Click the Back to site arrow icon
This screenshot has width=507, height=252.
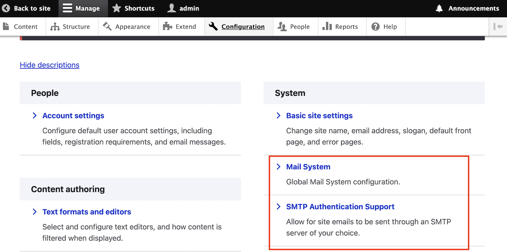pos(6,8)
